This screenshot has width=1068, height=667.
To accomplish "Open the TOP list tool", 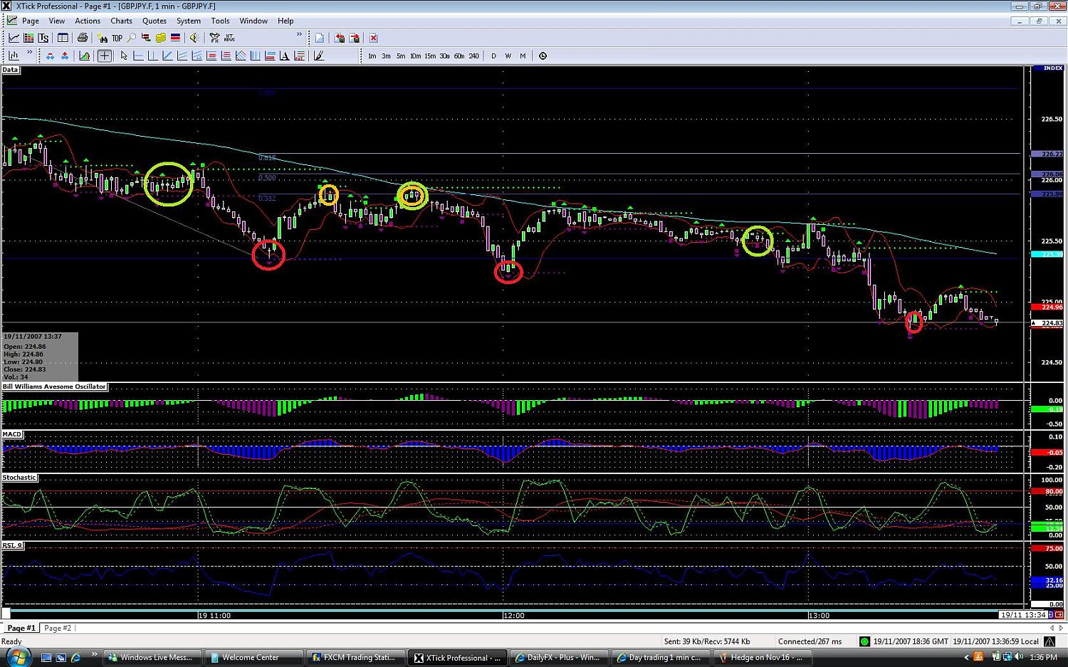I will point(117,38).
